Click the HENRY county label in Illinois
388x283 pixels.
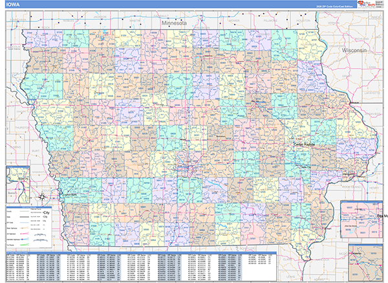pyautogui.click(x=374, y=188)
